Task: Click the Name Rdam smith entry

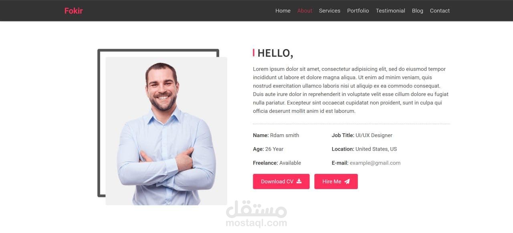Action: [x=276, y=135]
